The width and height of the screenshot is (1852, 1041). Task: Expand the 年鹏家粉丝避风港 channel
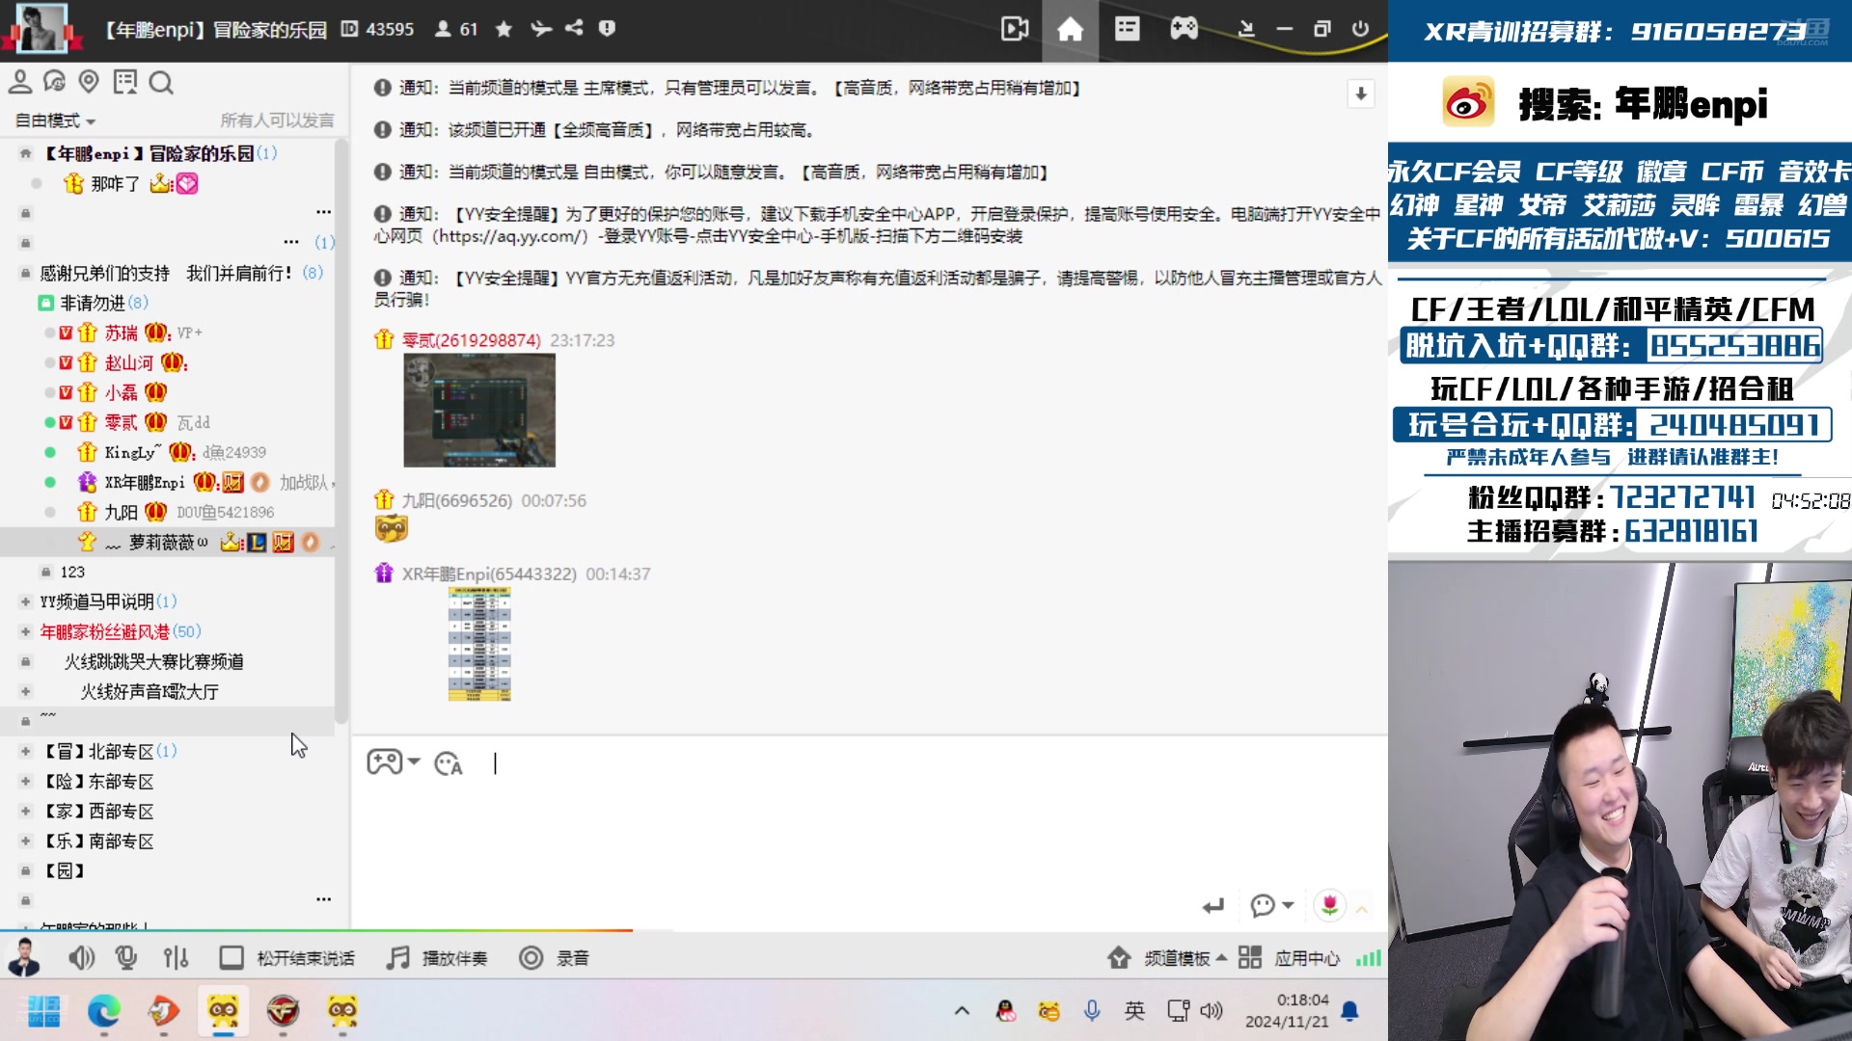(x=26, y=631)
